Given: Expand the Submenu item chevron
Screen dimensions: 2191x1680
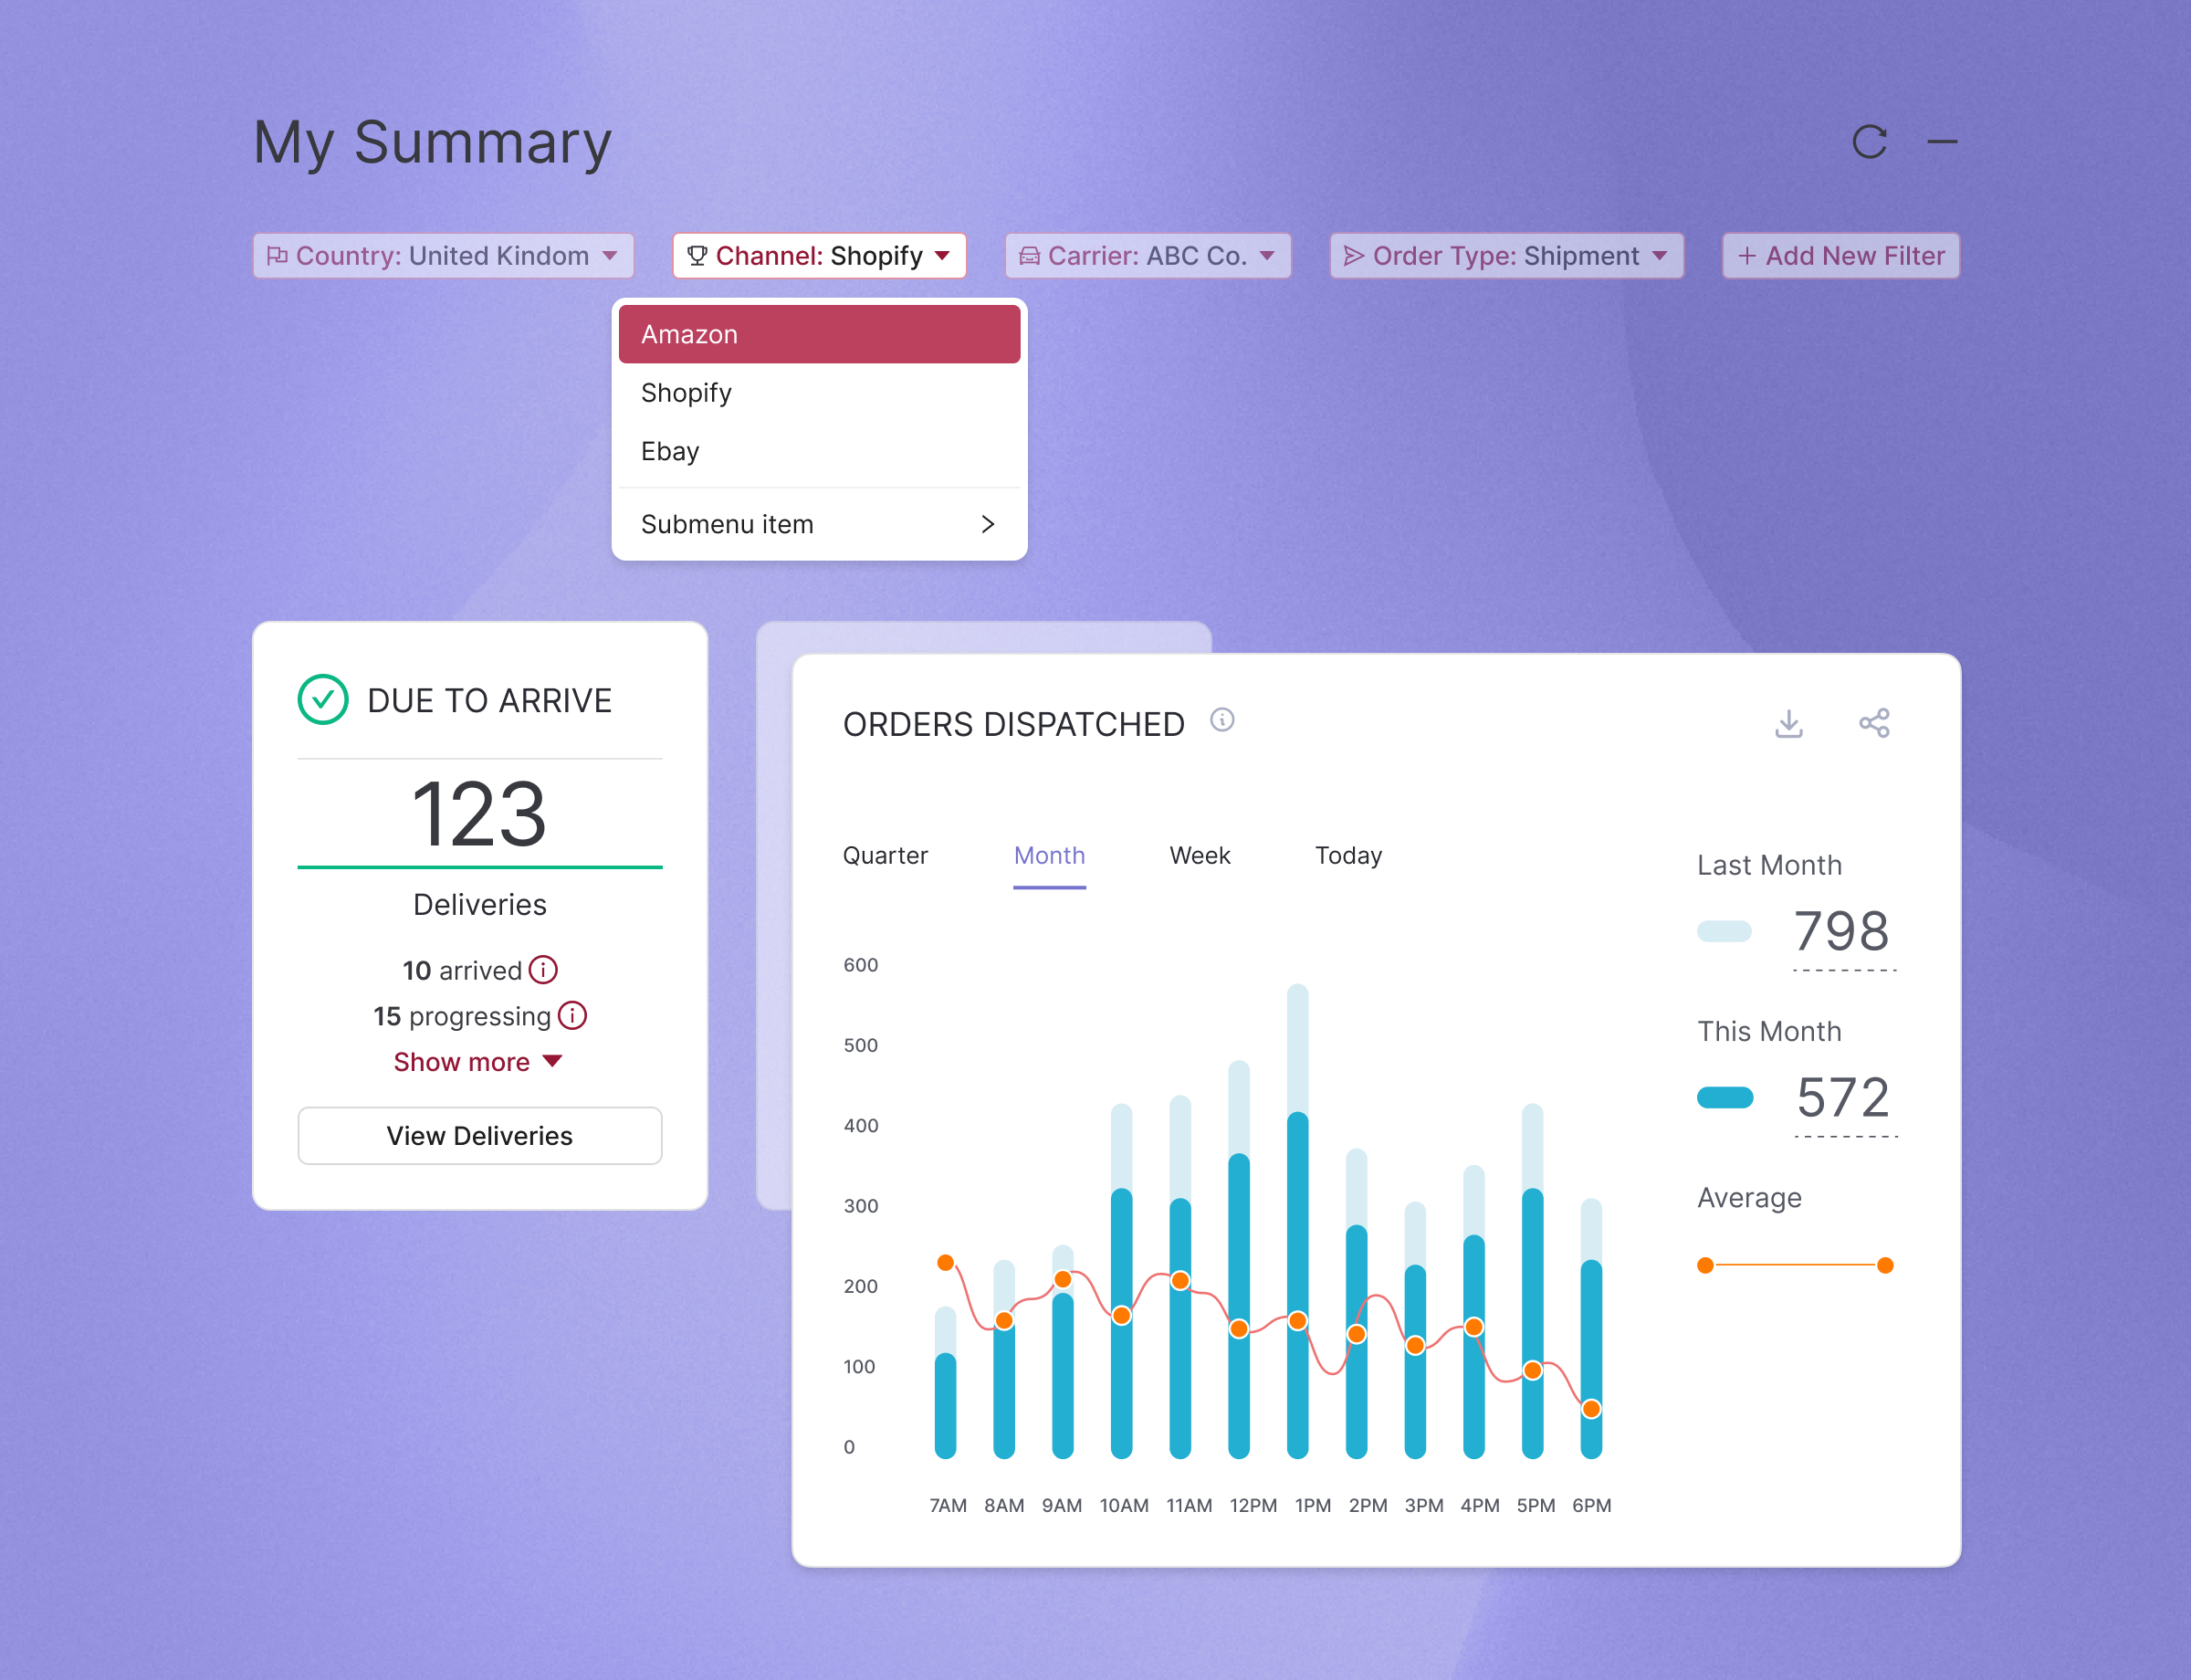Looking at the screenshot, I should tap(988, 524).
